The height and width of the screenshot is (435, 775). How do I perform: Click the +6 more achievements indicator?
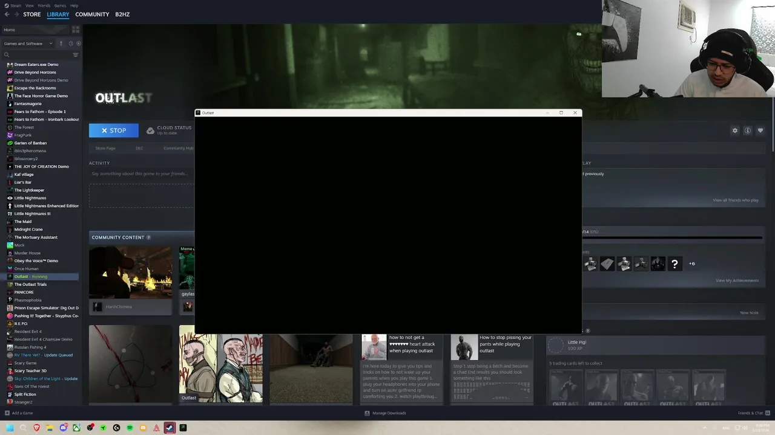(691, 263)
